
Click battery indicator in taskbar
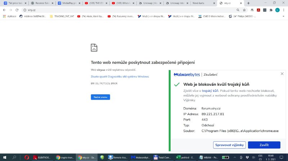[x=225, y=157]
